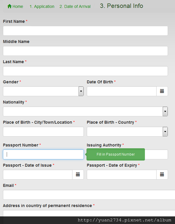175x224 pixels.
Task: Expand the Gender dropdown
Action: (81, 91)
